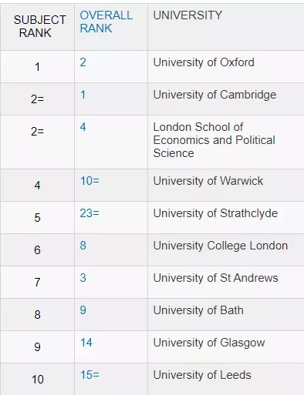Select the University of Warwick cell
The image size is (304, 395).
click(226, 186)
